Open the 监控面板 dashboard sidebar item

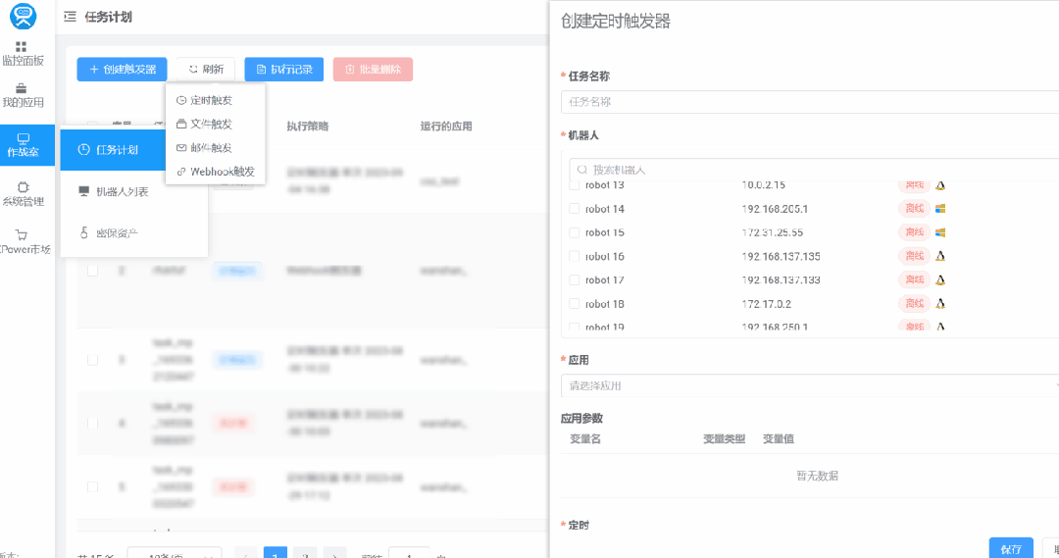(x=23, y=54)
